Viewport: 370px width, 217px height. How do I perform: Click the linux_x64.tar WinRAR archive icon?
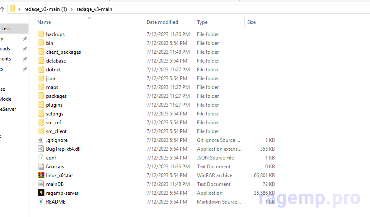tap(41, 175)
